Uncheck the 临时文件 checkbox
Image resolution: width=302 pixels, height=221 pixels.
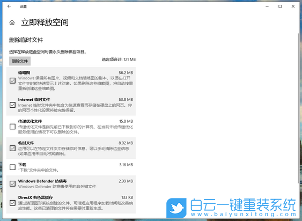[x=12, y=149]
